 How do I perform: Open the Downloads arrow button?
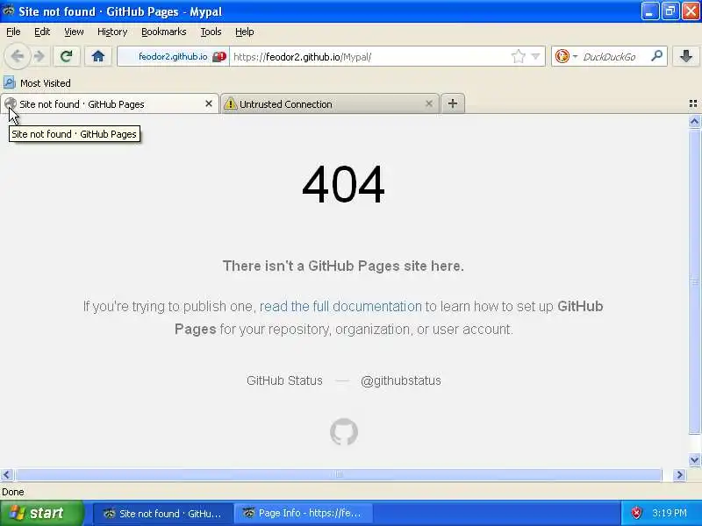pyautogui.click(x=686, y=56)
